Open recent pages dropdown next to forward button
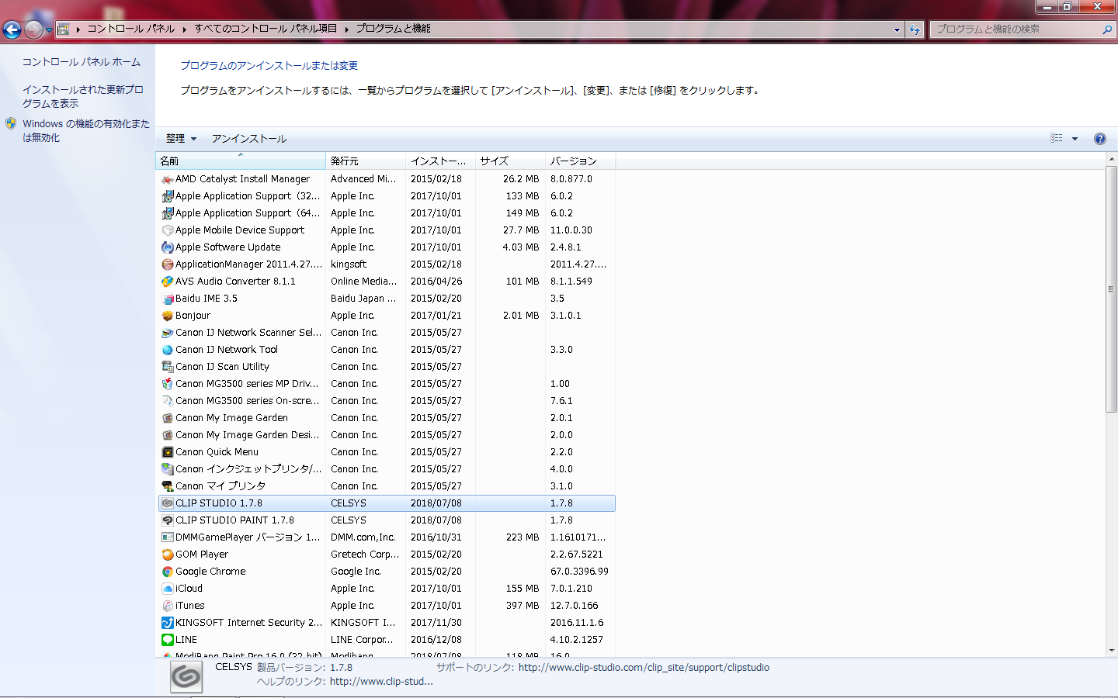This screenshot has height=698, width=1118. tap(49, 30)
